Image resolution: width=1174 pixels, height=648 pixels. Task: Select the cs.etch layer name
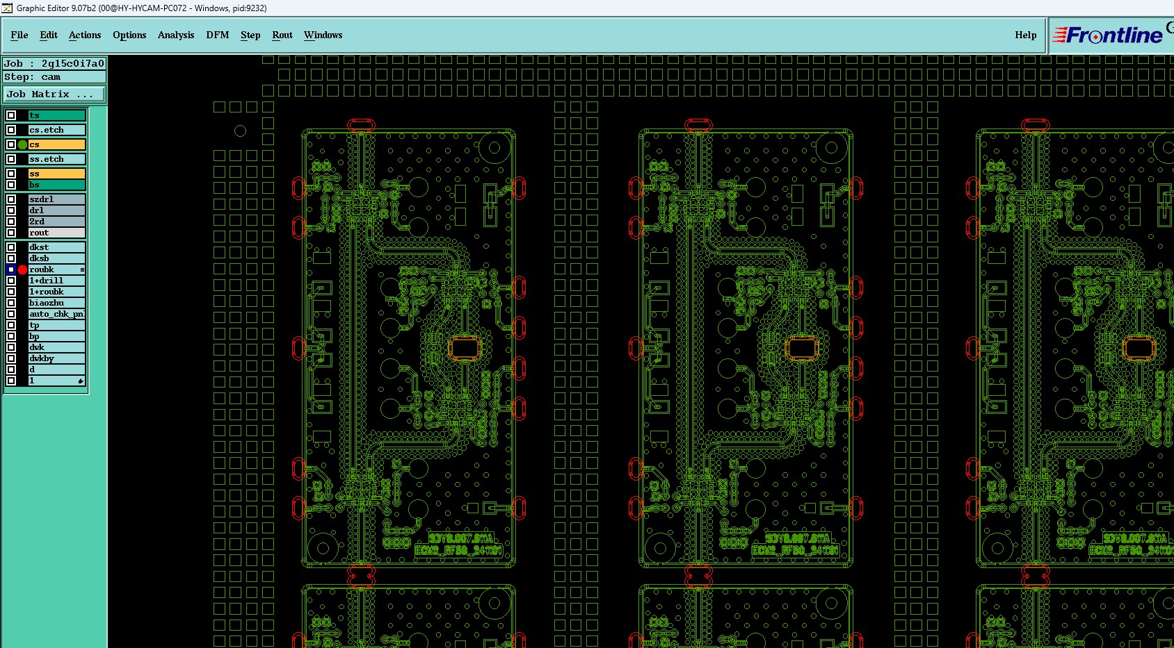tap(57, 130)
